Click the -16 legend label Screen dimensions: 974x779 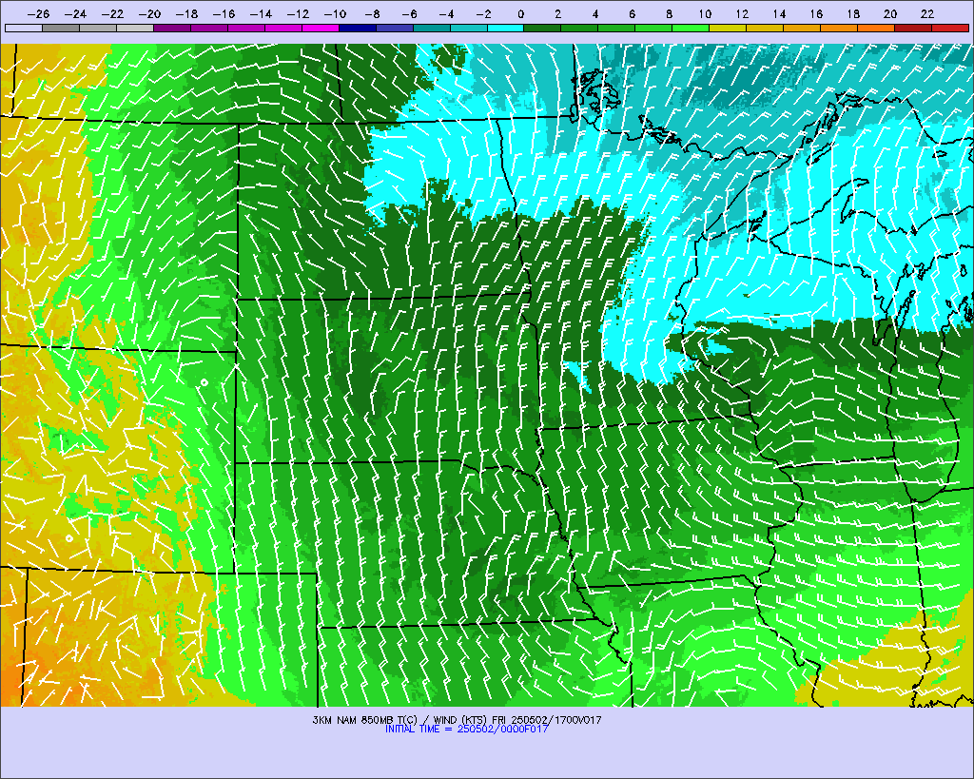[x=224, y=14]
